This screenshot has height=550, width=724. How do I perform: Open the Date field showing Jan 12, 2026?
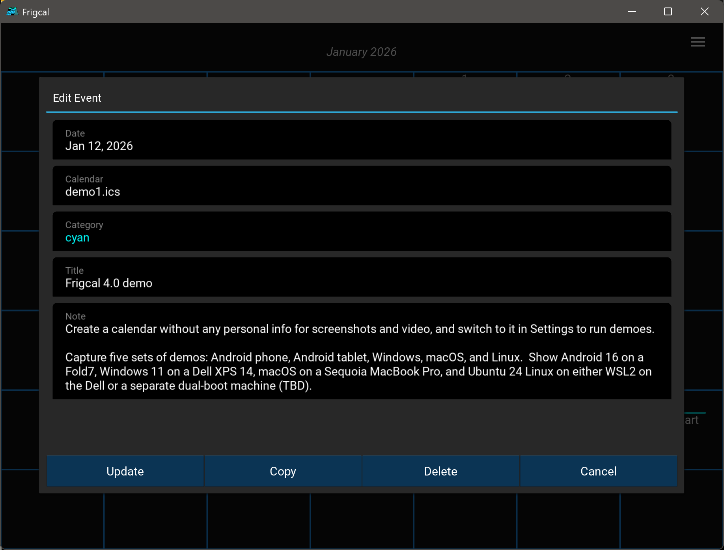[x=362, y=140]
